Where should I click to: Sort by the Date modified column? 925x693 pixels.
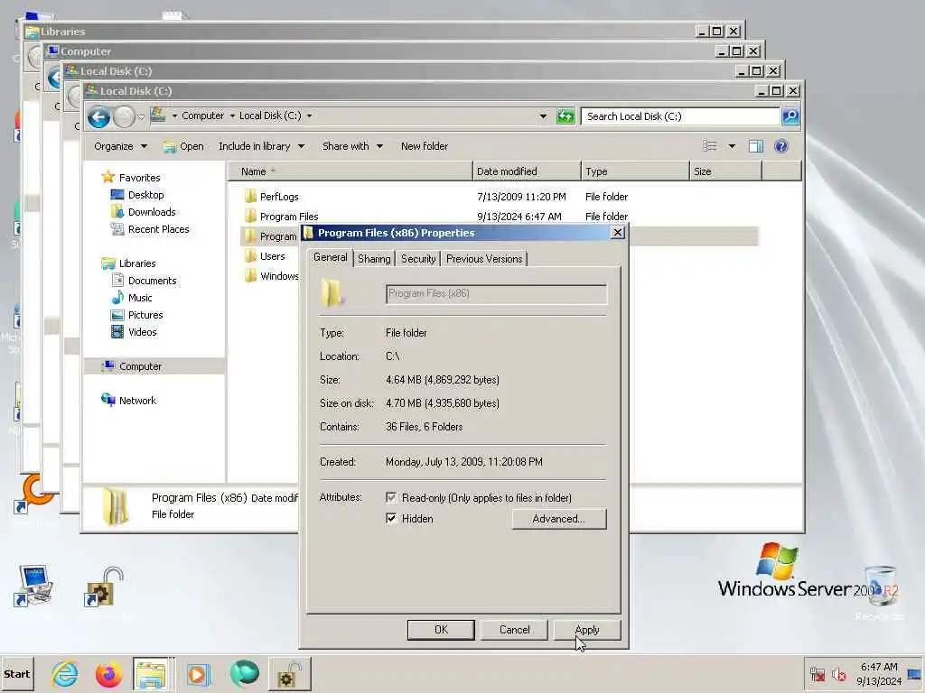click(x=527, y=171)
